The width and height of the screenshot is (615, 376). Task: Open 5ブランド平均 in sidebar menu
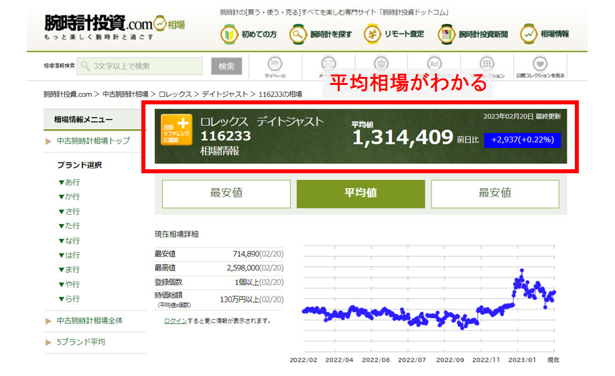click(80, 342)
